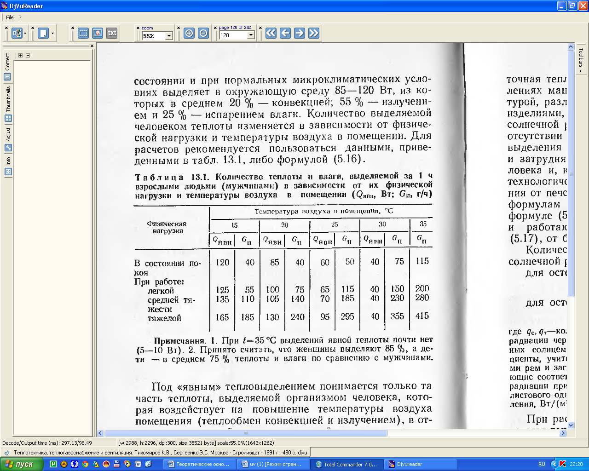Close the navigation arrows toolbar group
Viewport: 589px width, 471px height.
(x=261, y=28)
